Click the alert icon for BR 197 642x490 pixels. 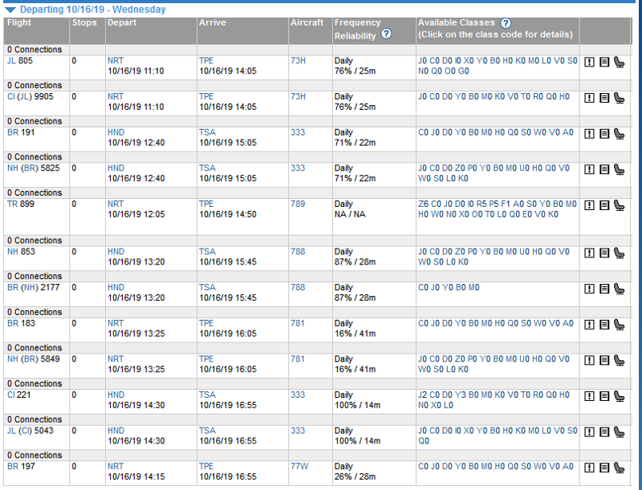pos(589,468)
